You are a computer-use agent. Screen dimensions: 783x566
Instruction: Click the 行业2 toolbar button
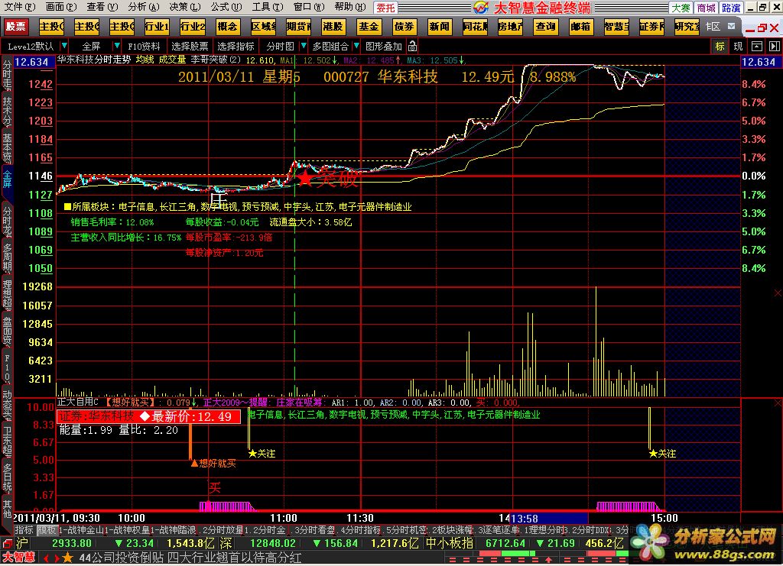(192, 27)
